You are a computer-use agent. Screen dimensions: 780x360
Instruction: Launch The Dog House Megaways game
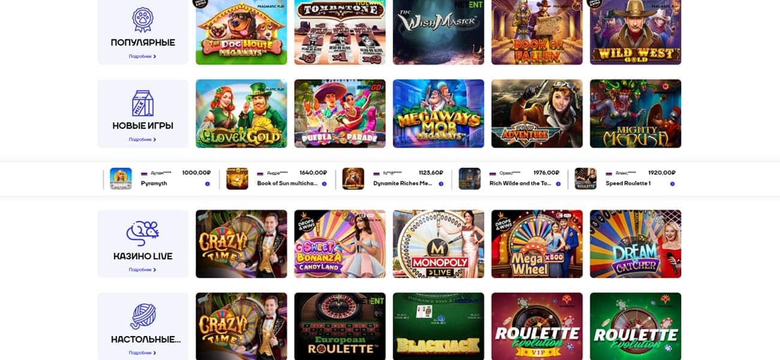[241, 32]
